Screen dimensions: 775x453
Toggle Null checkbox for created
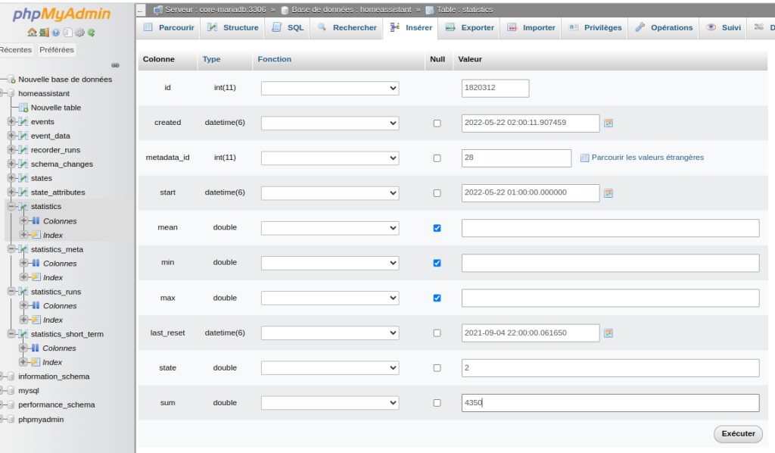tap(437, 123)
